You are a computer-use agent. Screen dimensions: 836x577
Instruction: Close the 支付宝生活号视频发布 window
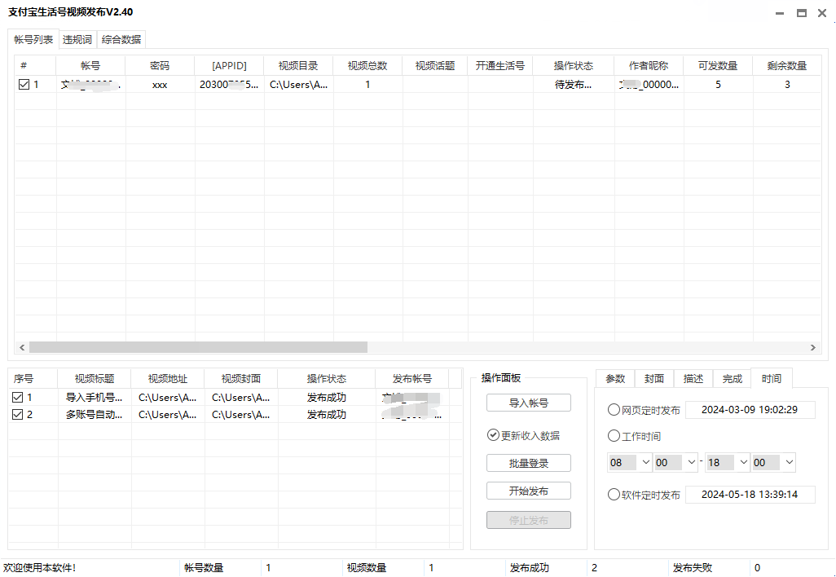tap(822, 13)
